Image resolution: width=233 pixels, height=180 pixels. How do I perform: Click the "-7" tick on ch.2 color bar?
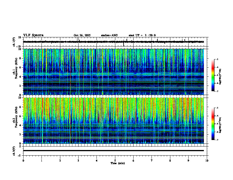pos(217,140)
